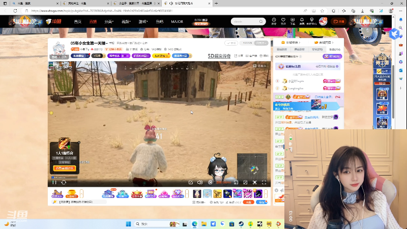Image resolution: width=407 pixels, height=229 pixels.
Task: Open the diamond activity icon in gift bar
Action: pos(178,194)
